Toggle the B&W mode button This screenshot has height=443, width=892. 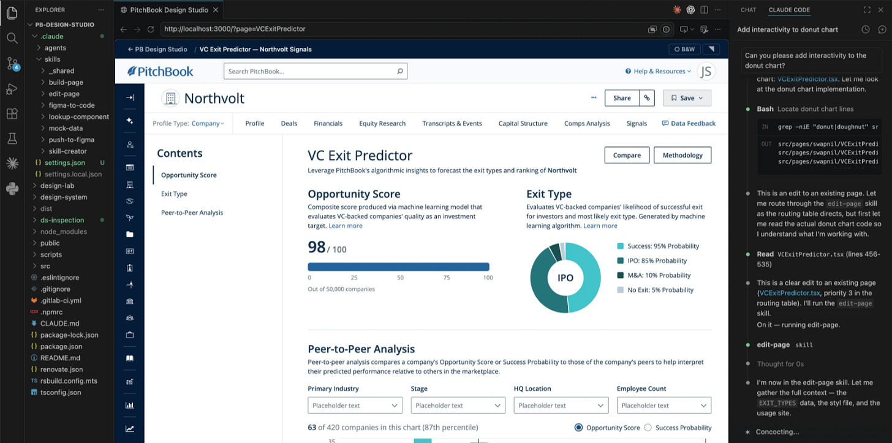click(x=684, y=49)
